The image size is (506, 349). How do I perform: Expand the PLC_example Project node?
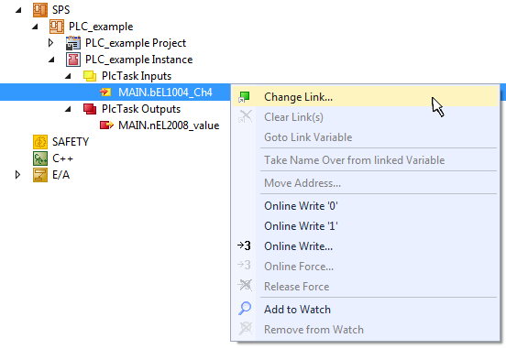(50, 43)
